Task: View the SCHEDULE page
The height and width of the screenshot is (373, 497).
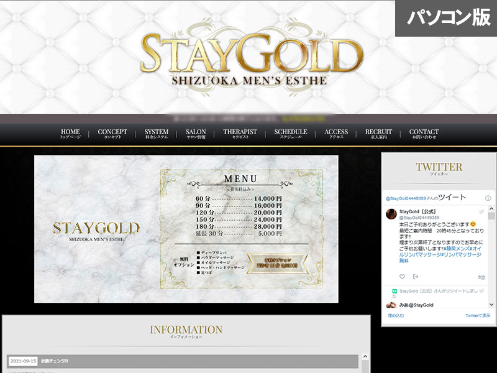Action: (291, 134)
